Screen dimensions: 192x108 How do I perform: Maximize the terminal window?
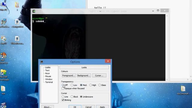coord(158,11)
